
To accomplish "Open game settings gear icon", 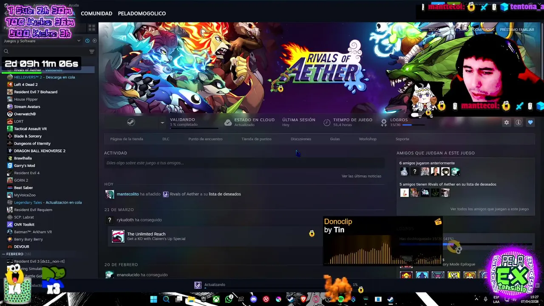I will tap(507, 122).
